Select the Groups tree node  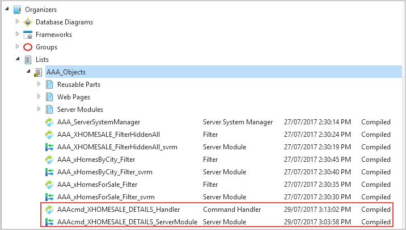tap(46, 47)
